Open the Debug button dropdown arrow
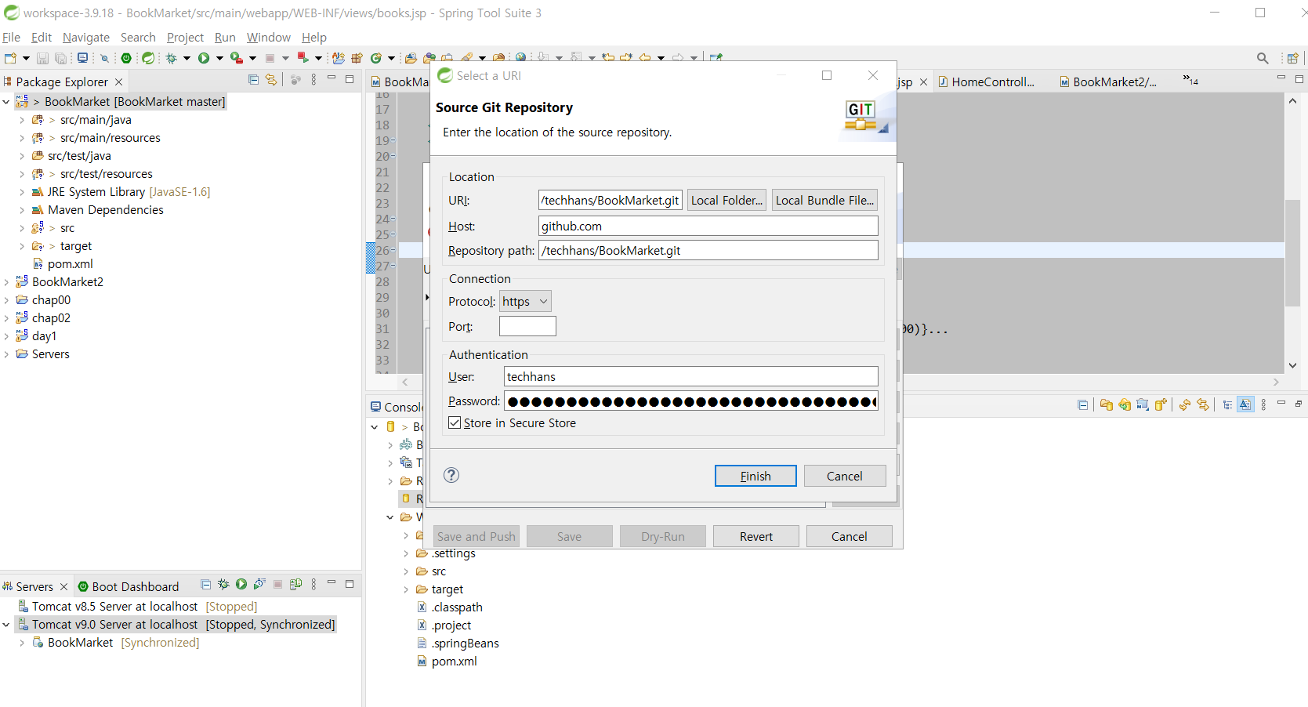 [x=187, y=58]
